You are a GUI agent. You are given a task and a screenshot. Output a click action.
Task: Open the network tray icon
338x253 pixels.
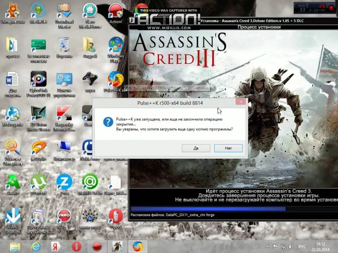tap(283, 247)
